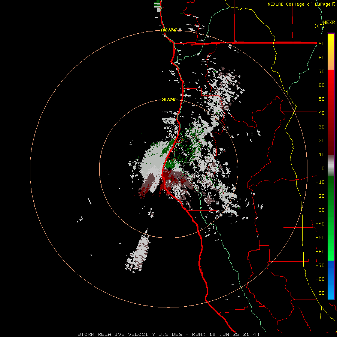Screen dimensions: 337x337
Task: Click the -30 value on the velocity scale
Action: coord(320,210)
